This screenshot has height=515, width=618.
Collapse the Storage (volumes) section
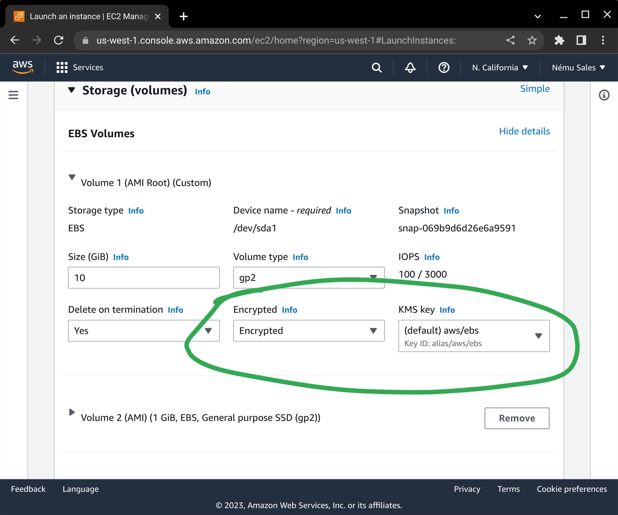[71, 90]
